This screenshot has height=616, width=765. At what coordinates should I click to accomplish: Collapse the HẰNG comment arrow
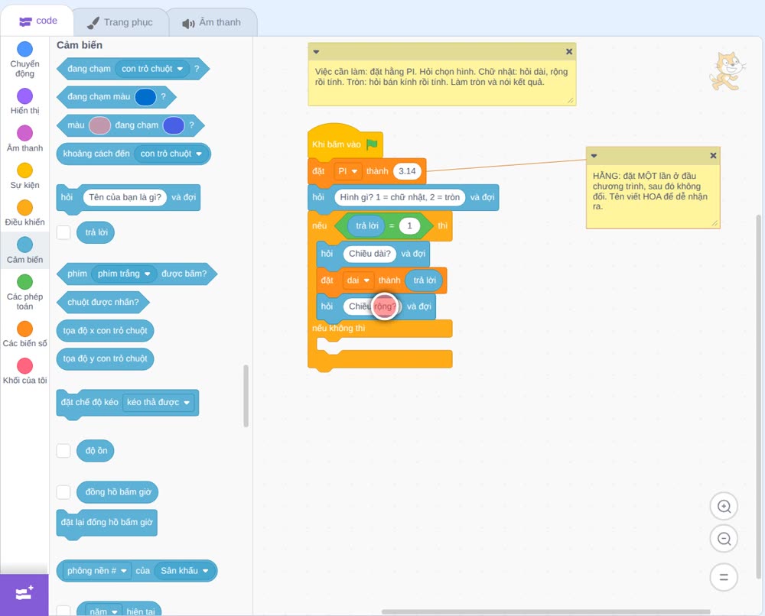[594, 155]
